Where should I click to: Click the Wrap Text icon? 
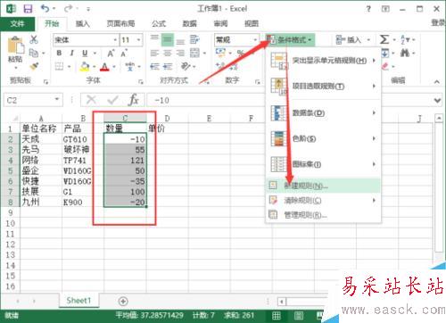coord(194,39)
